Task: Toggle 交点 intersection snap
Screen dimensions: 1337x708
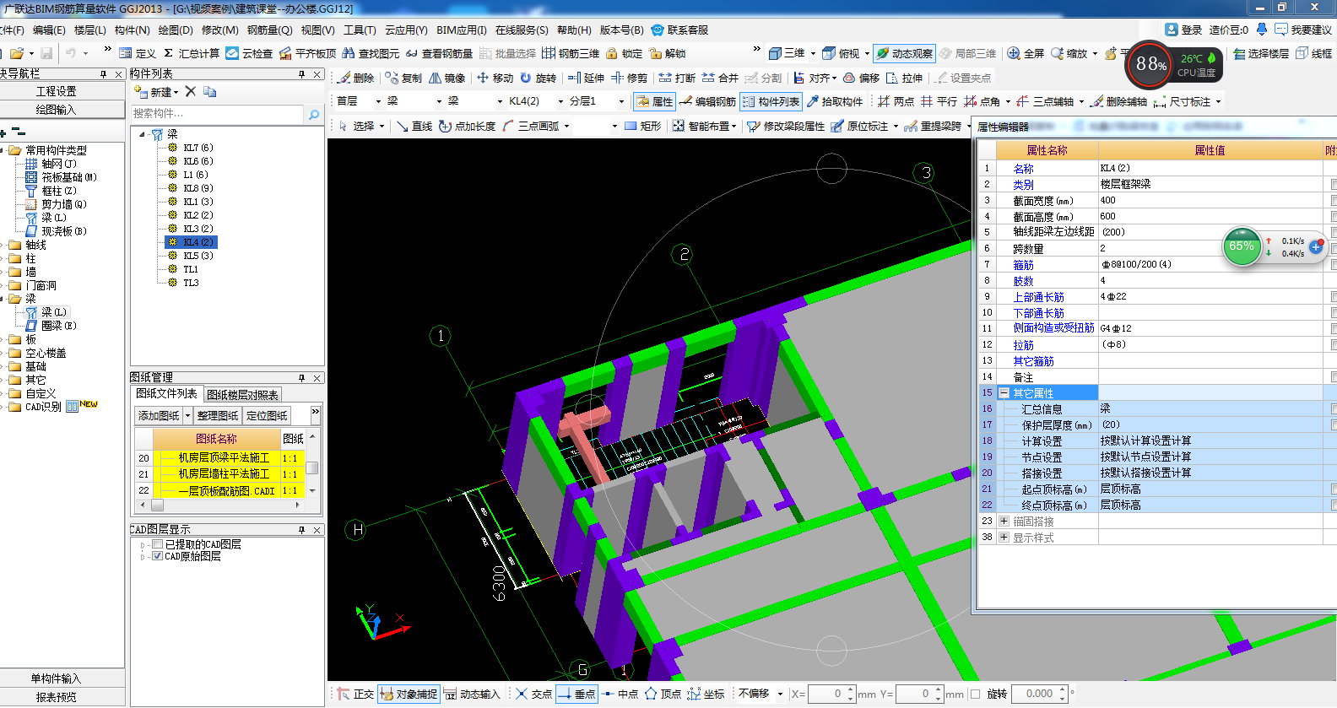Action: tap(533, 694)
